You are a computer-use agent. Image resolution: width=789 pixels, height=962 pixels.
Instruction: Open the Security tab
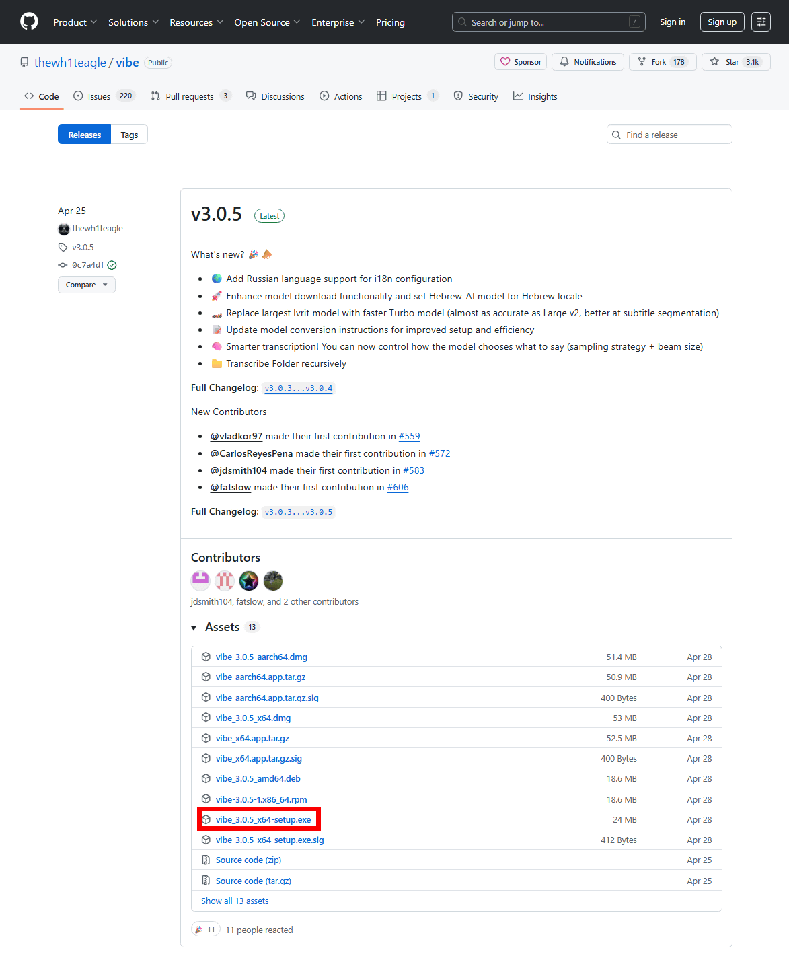point(476,96)
